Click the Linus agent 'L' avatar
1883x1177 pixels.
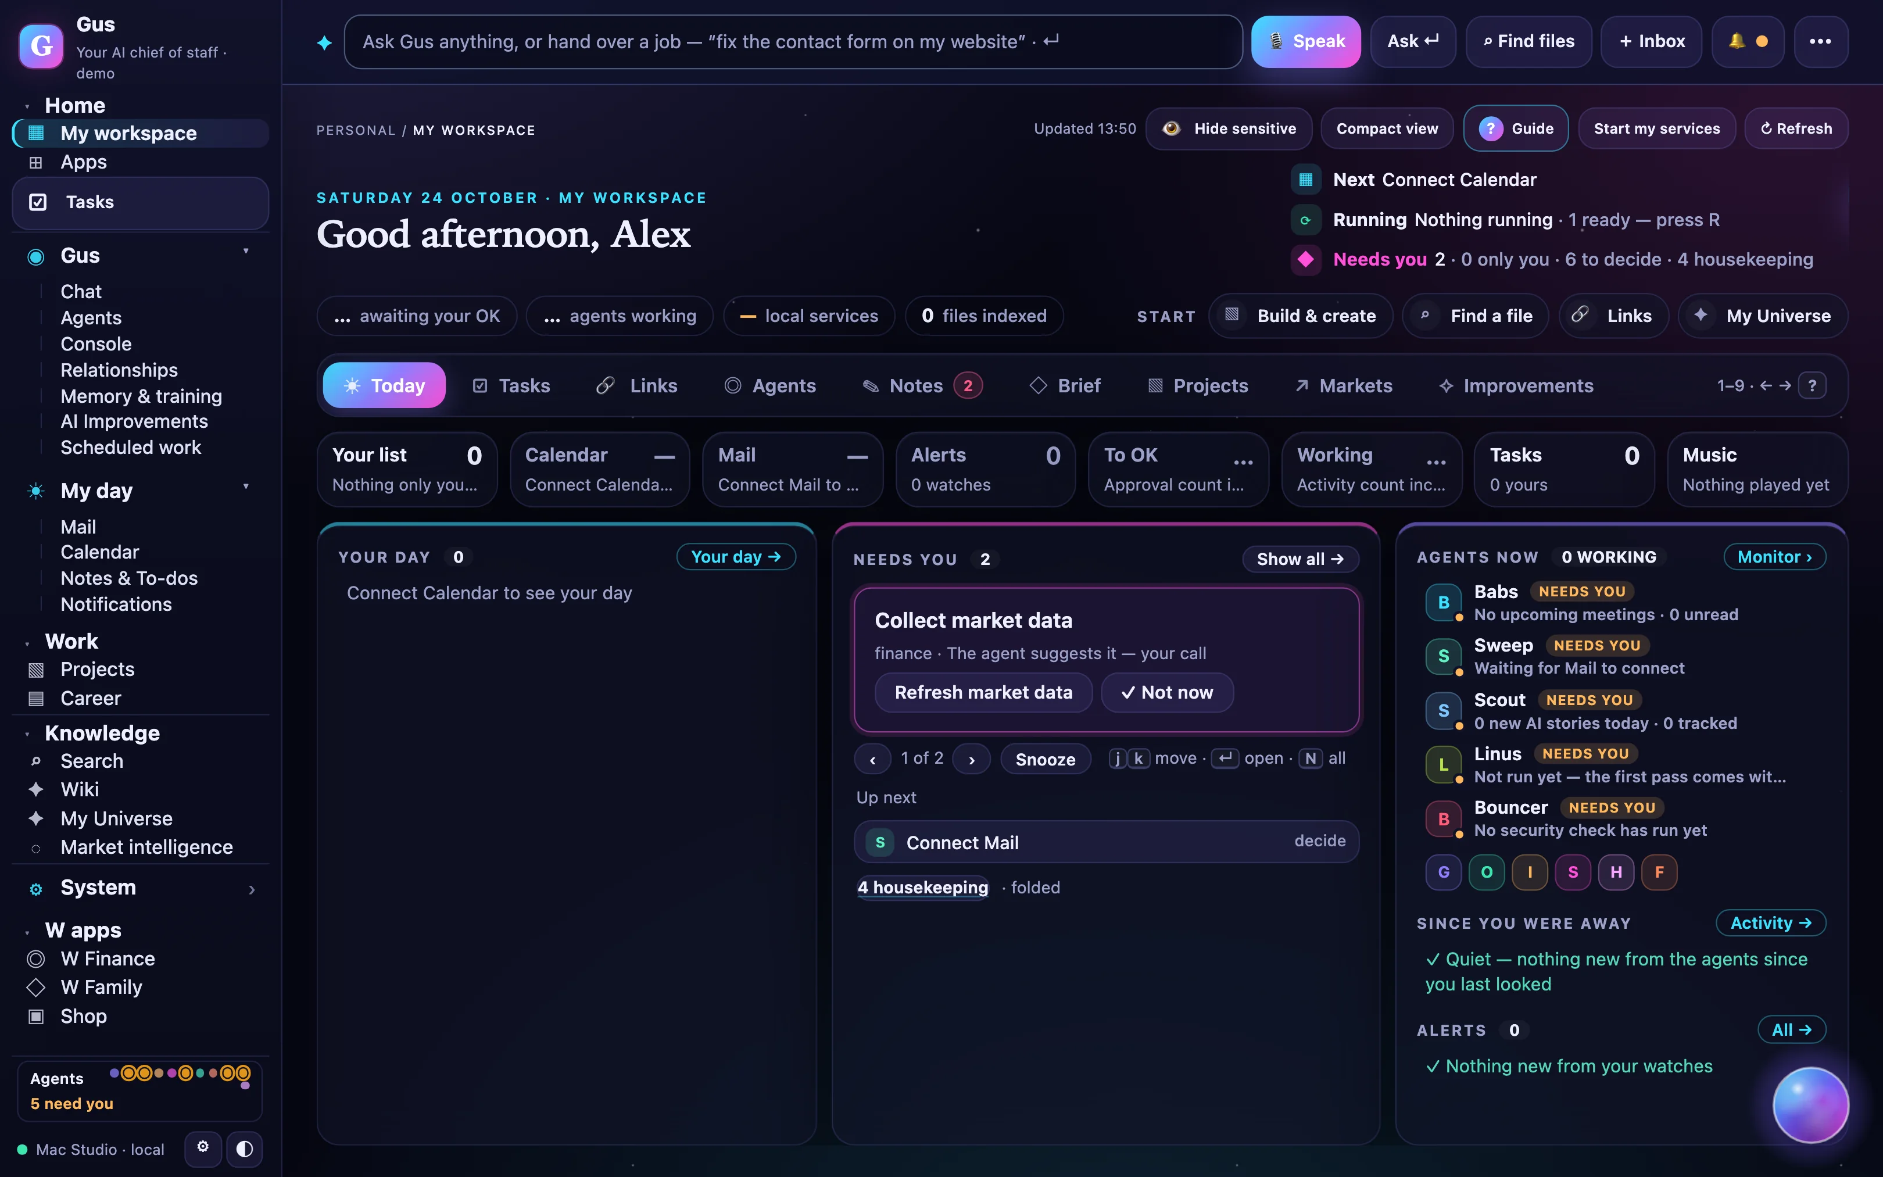(x=1444, y=764)
